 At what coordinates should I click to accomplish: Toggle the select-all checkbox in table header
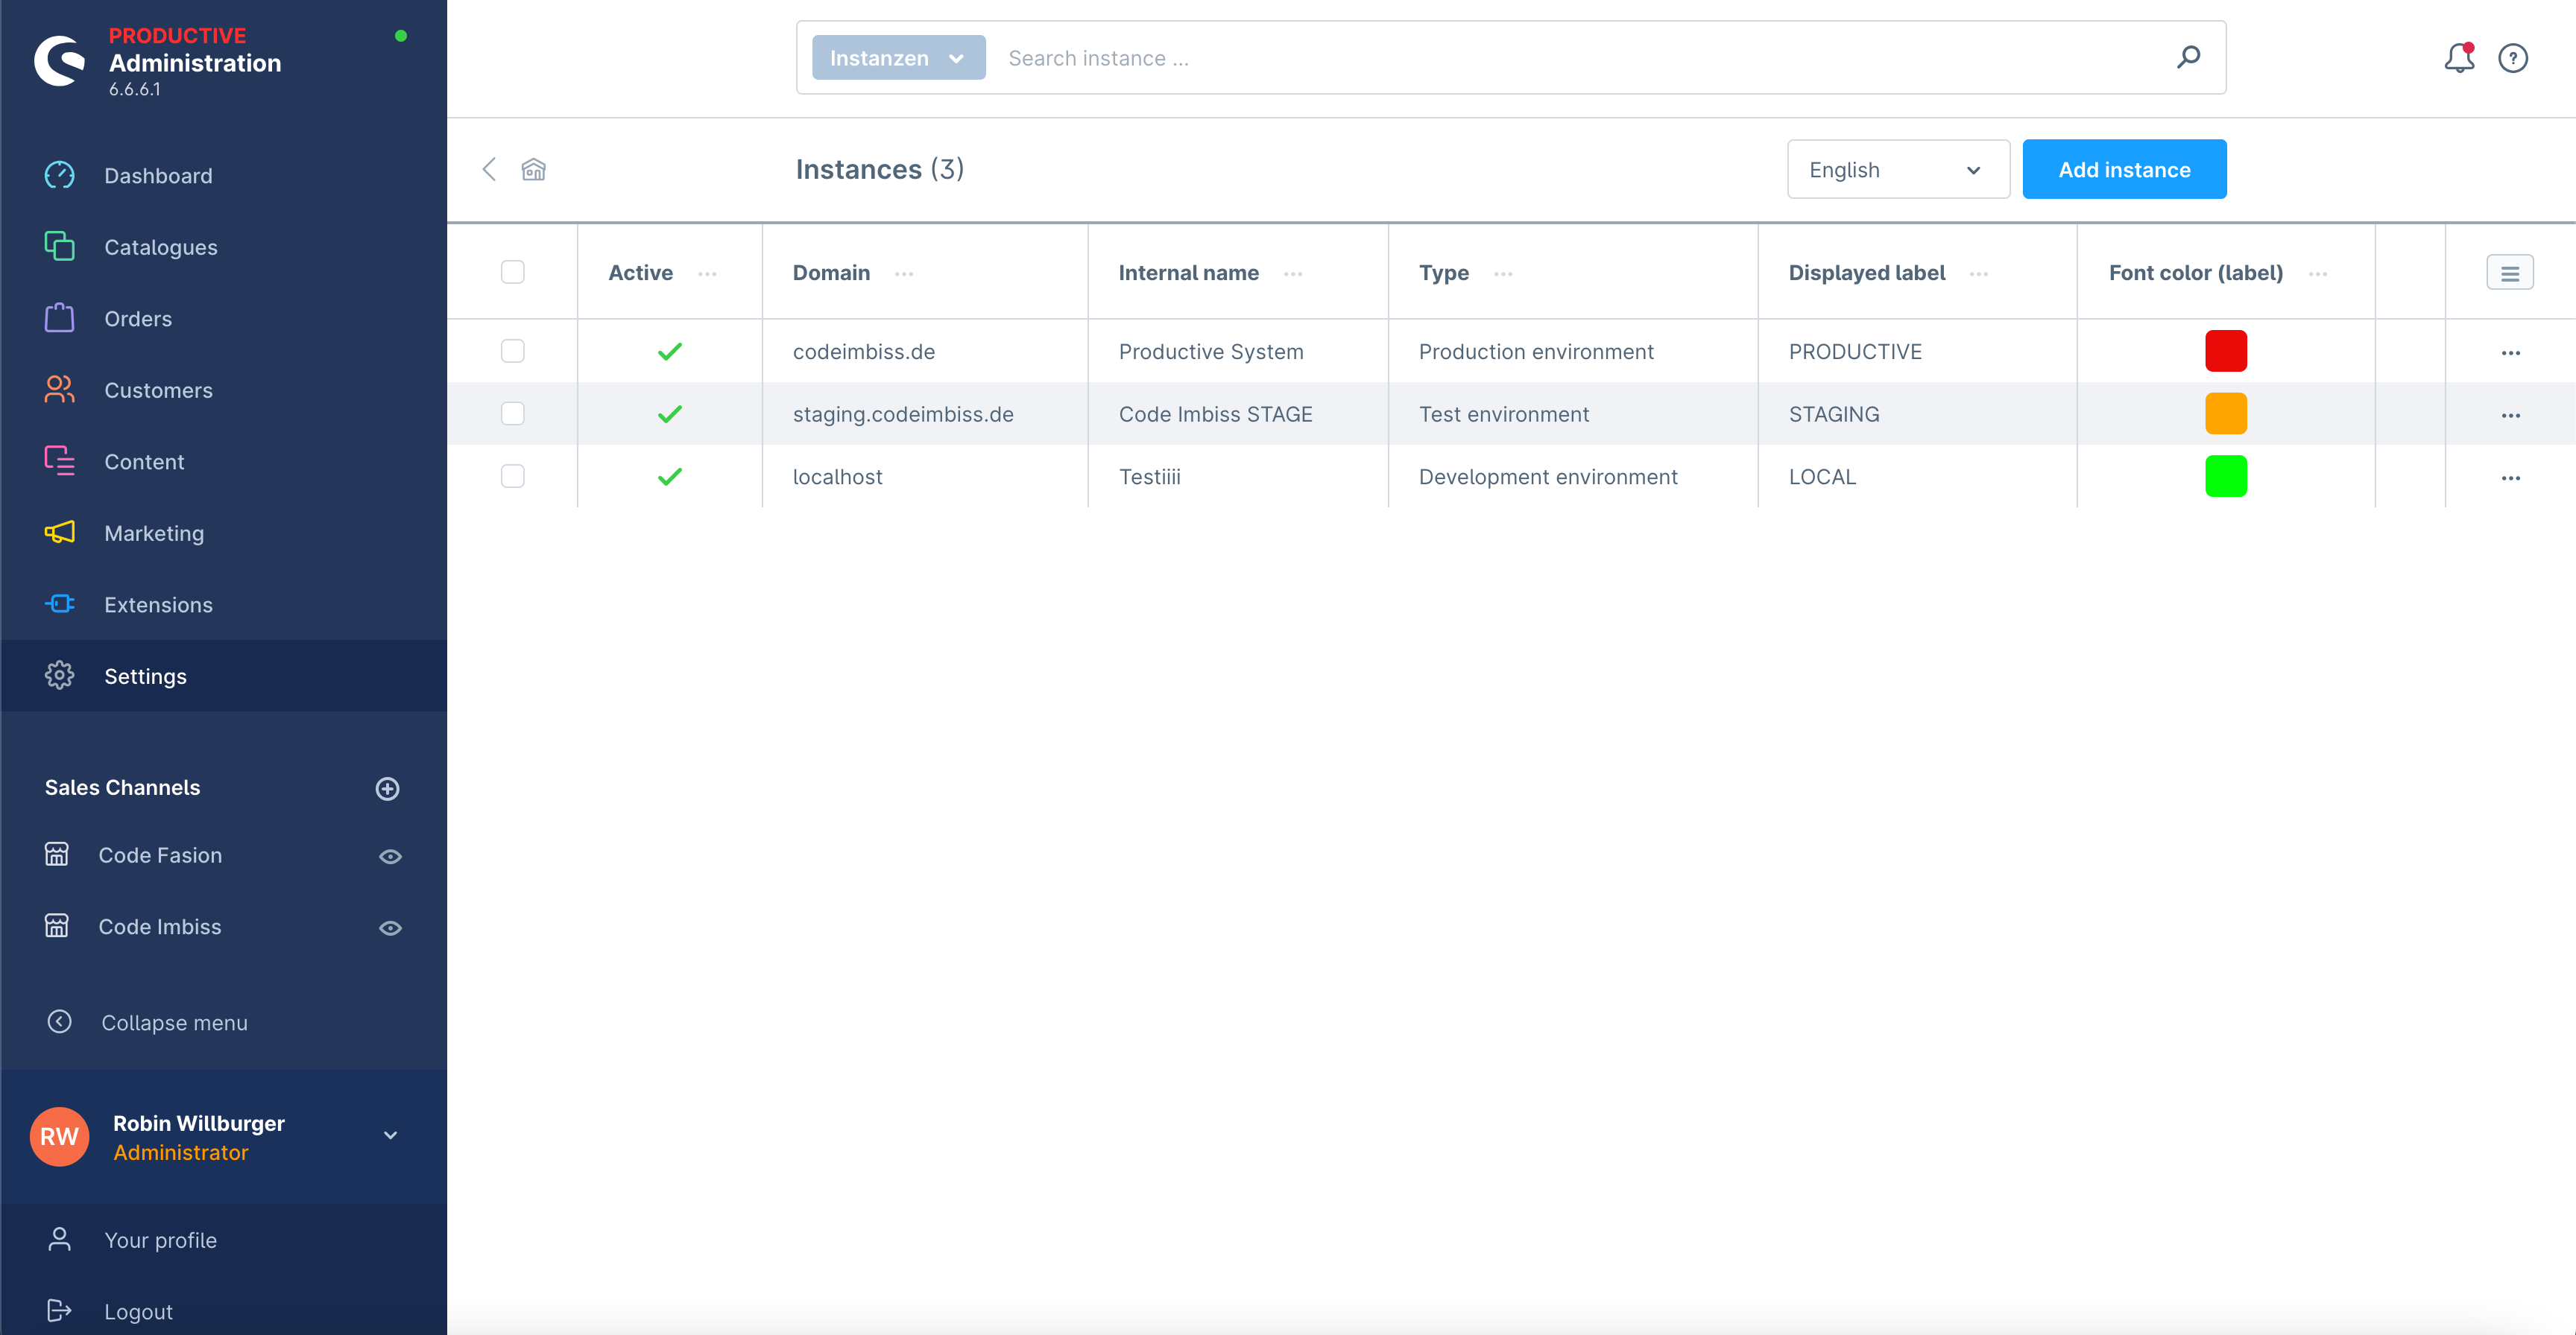tap(513, 272)
